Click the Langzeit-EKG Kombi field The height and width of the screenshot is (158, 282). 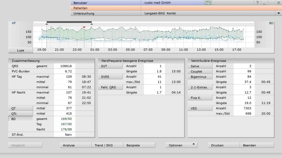208,13
